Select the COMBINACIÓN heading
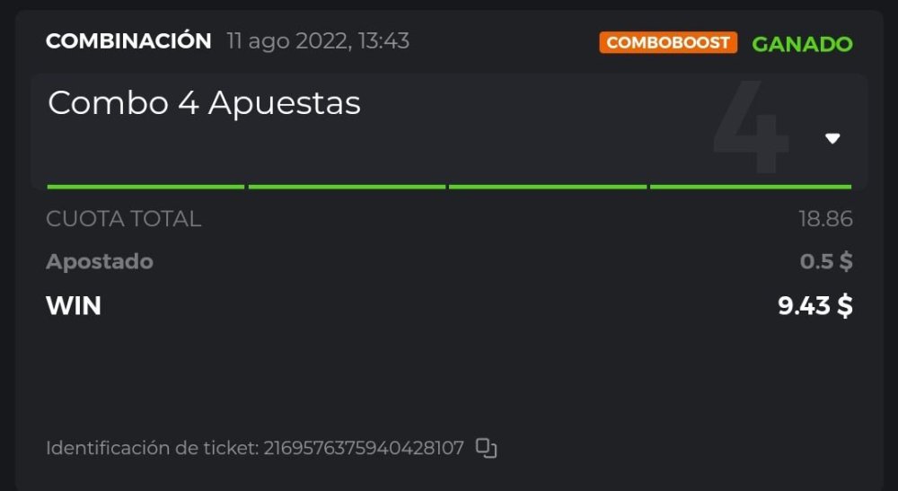The width and height of the screenshot is (898, 491). pyautogui.click(x=128, y=41)
